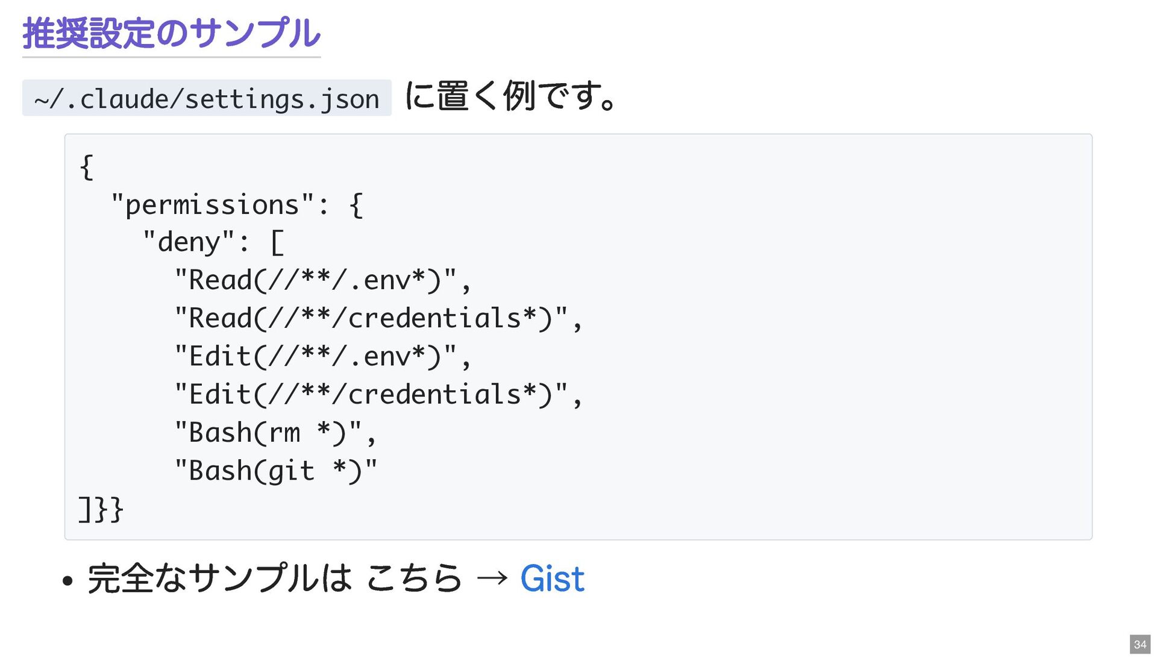Click the Bash(git *) rule line
The height and width of the screenshot is (661, 1157).
(x=275, y=471)
